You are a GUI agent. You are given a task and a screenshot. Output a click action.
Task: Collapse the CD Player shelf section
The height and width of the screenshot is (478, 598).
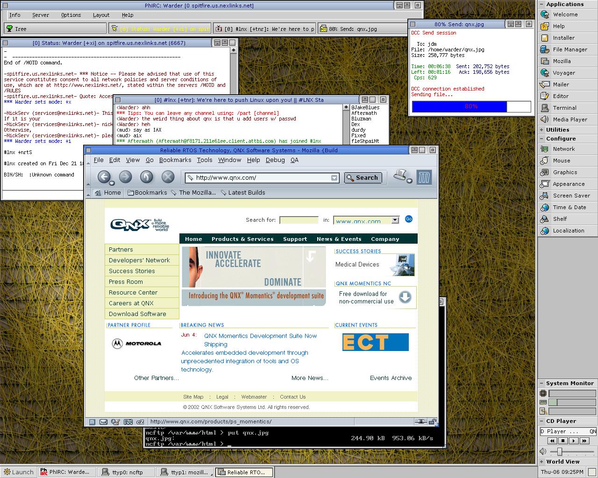[x=542, y=421]
